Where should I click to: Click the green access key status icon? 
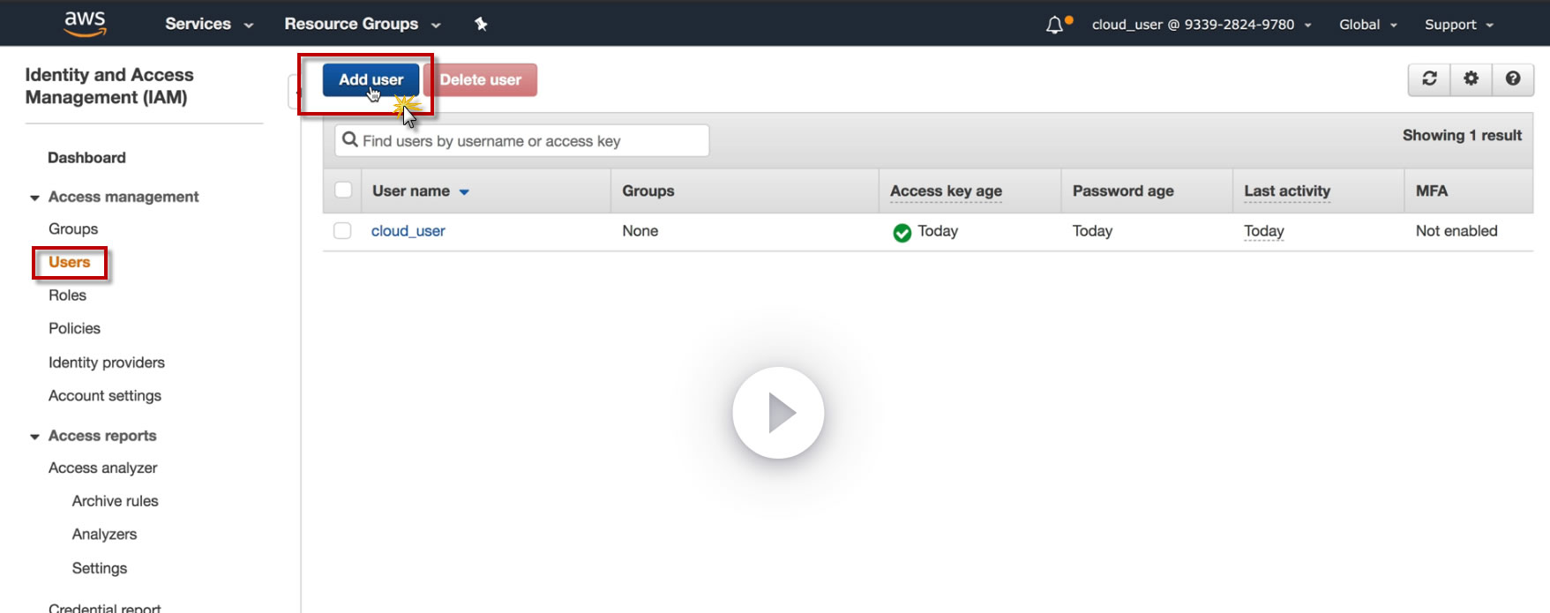point(902,232)
